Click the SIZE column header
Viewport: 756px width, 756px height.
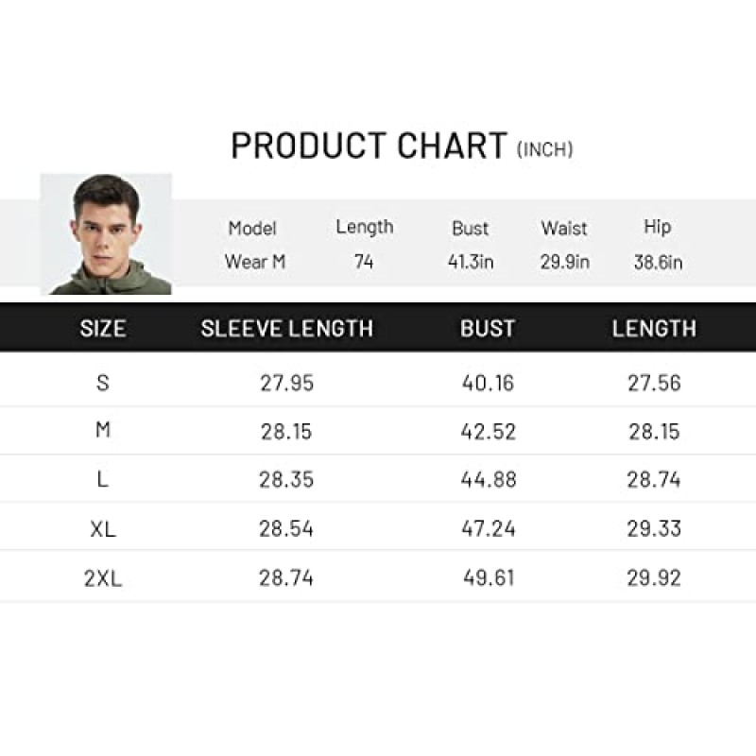pos(103,328)
